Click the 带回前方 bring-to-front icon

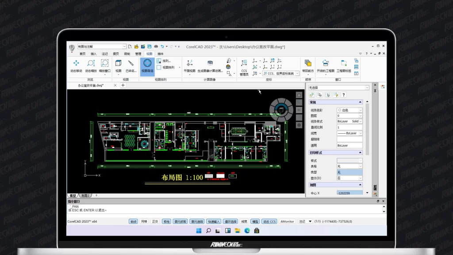[308, 64]
